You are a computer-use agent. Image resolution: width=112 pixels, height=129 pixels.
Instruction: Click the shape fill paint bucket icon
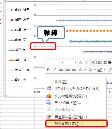pos(90,70)
